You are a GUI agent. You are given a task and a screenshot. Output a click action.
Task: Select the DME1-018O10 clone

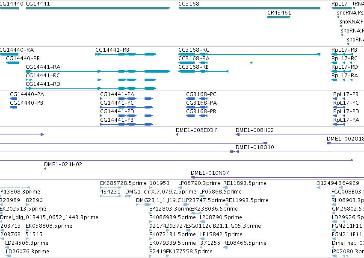click(300, 152)
